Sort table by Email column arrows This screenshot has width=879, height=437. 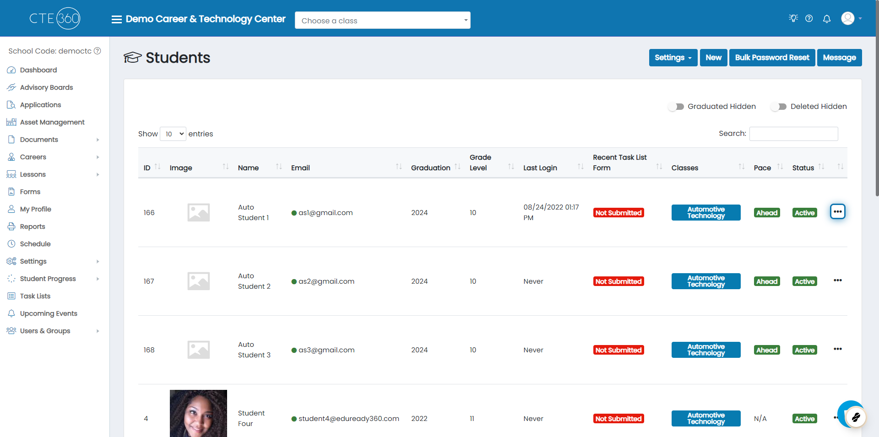(399, 167)
